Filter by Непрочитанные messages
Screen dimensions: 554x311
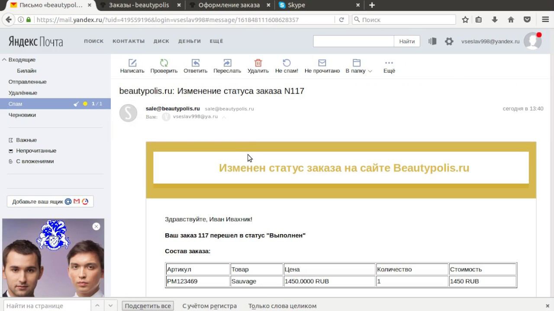(36, 151)
